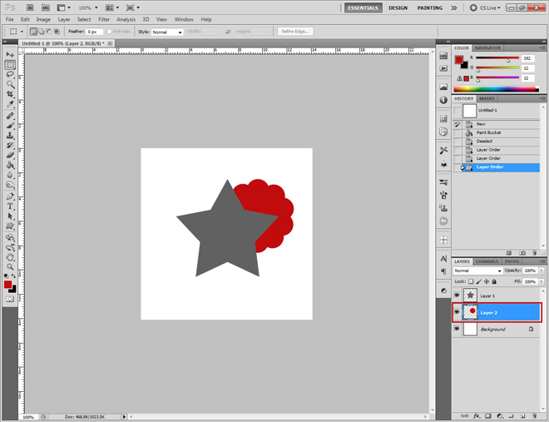Open the Style dropdown in options bar
The image size is (549, 422).
coord(166,32)
